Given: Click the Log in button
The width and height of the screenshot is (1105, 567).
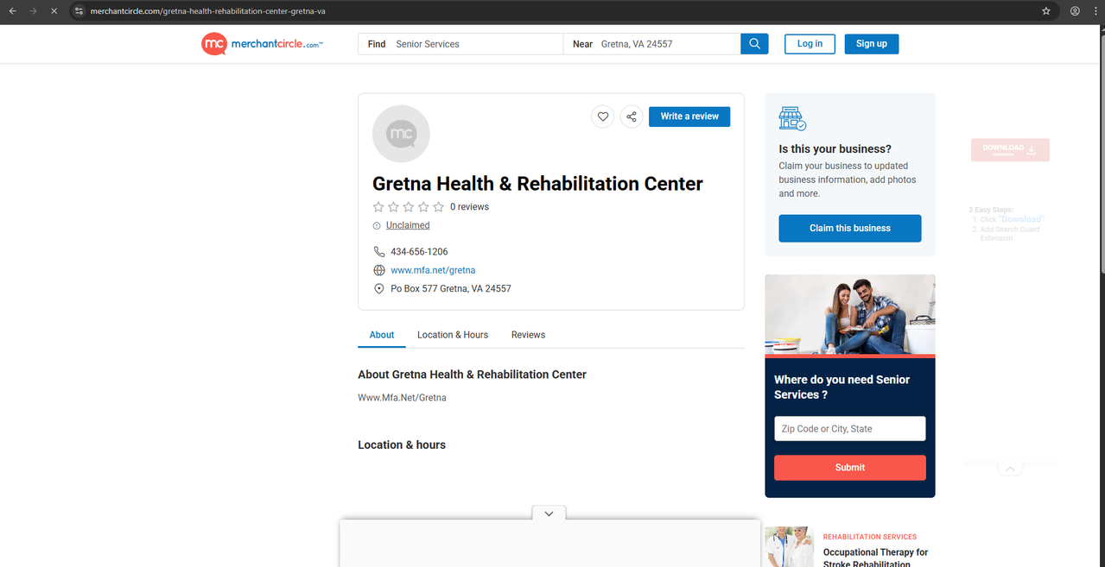Looking at the screenshot, I should coord(810,44).
